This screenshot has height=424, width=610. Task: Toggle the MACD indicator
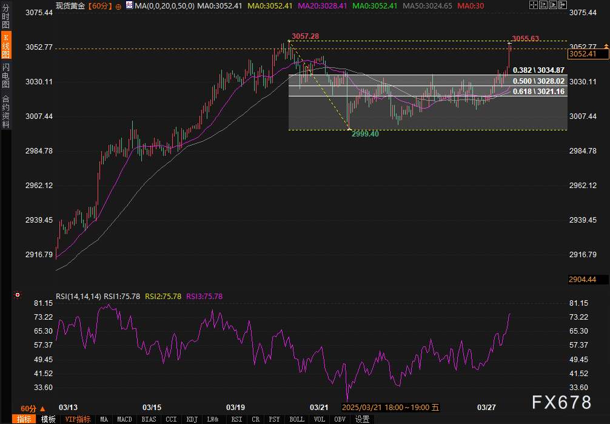pyautogui.click(x=124, y=419)
